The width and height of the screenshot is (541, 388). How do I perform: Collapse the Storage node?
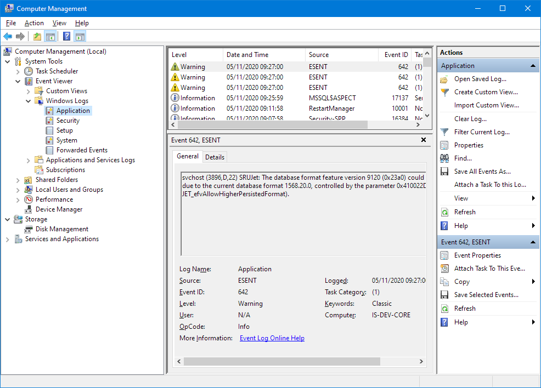[8, 220]
